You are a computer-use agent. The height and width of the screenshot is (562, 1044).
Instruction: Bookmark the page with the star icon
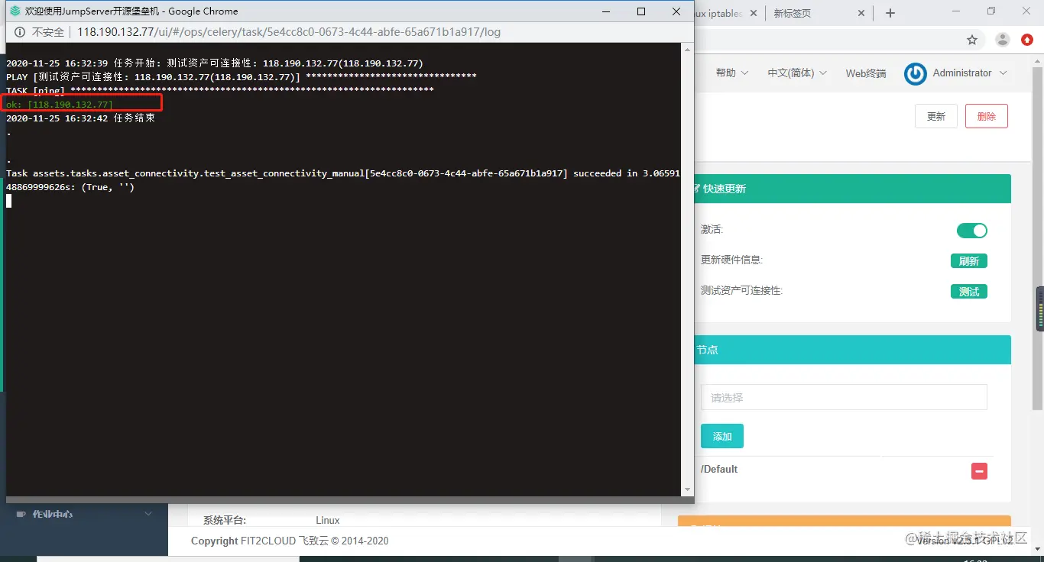coord(972,40)
